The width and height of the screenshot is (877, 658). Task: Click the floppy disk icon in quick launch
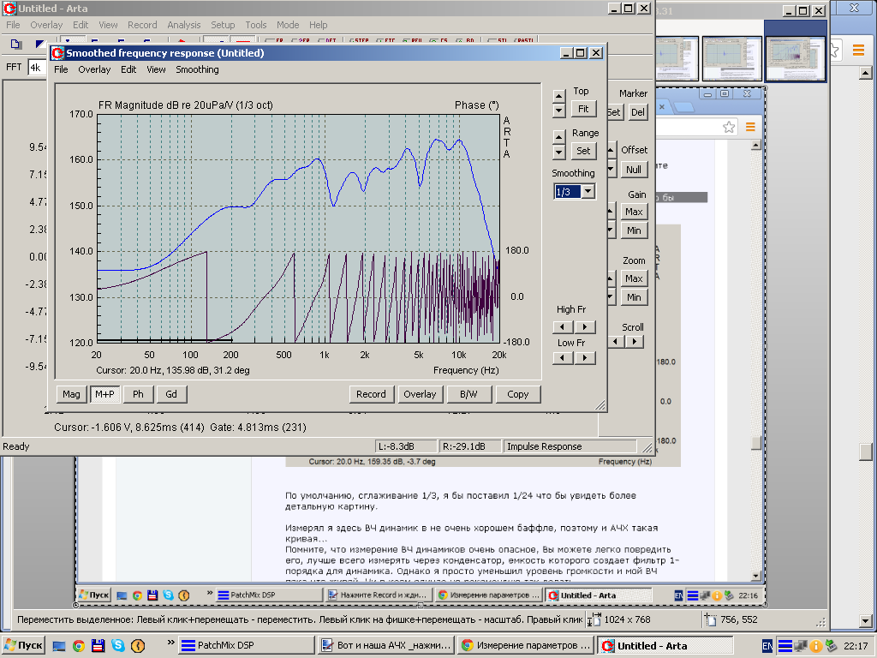[x=98, y=646]
